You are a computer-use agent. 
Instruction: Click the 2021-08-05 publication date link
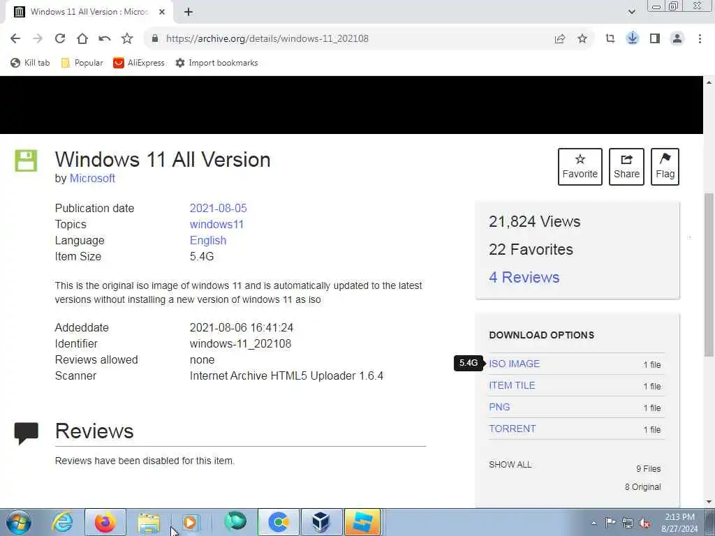(x=218, y=208)
